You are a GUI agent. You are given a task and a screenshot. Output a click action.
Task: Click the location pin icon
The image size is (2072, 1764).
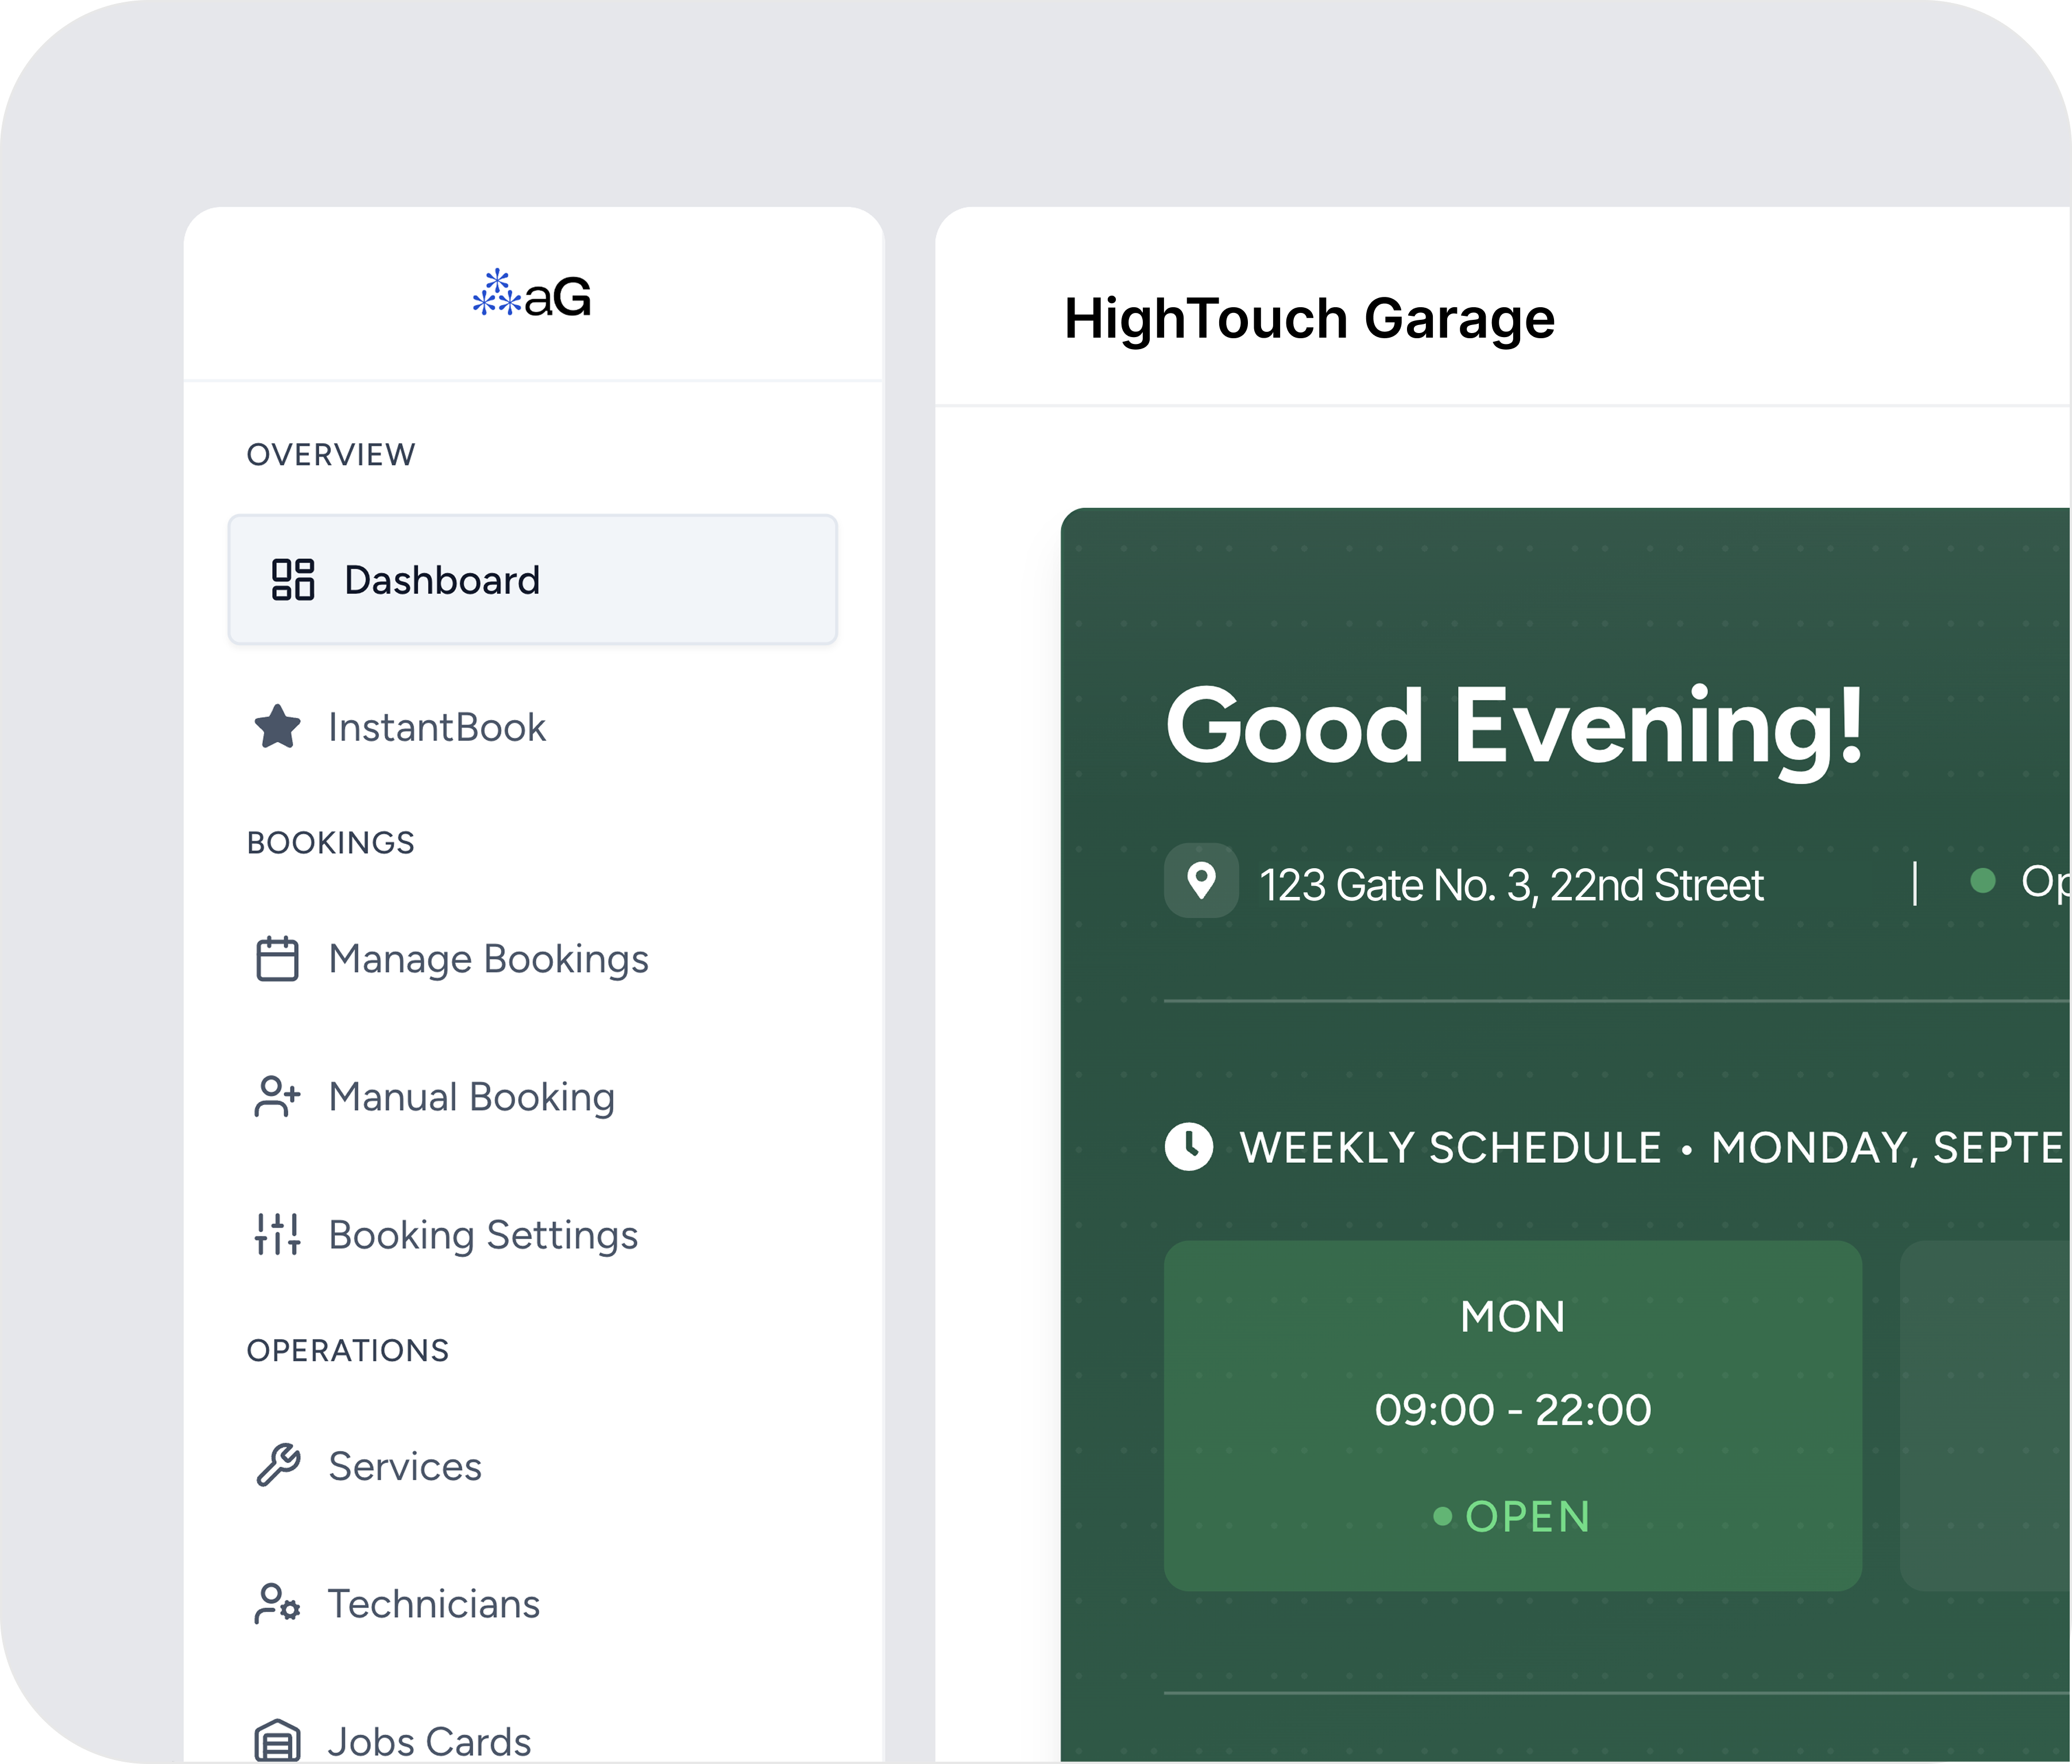(1201, 881)
